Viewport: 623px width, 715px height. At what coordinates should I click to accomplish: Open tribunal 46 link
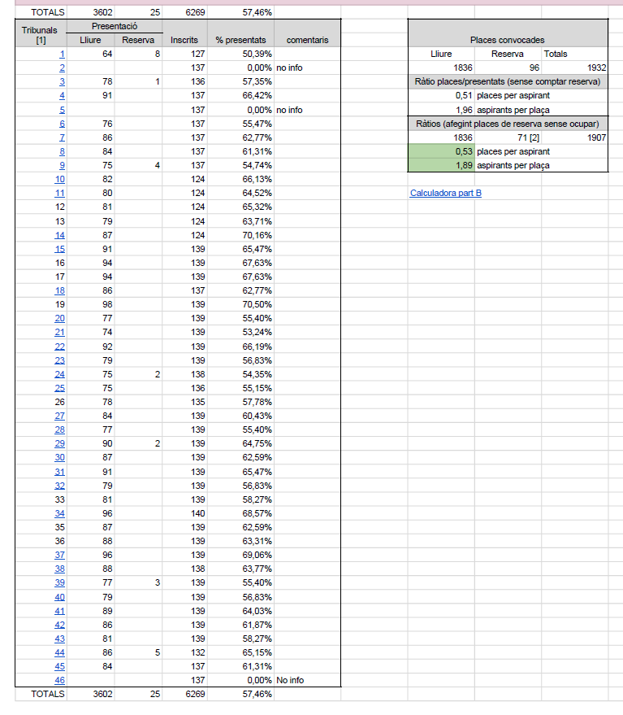coord(59,680)
